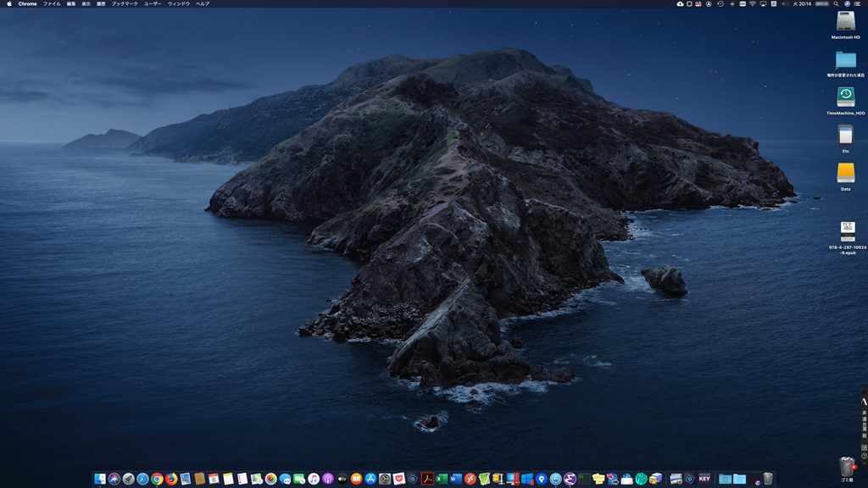Open Reminders list app in Dock
The width and height of the screenshot is (868, 488).
tap(242, 479)
